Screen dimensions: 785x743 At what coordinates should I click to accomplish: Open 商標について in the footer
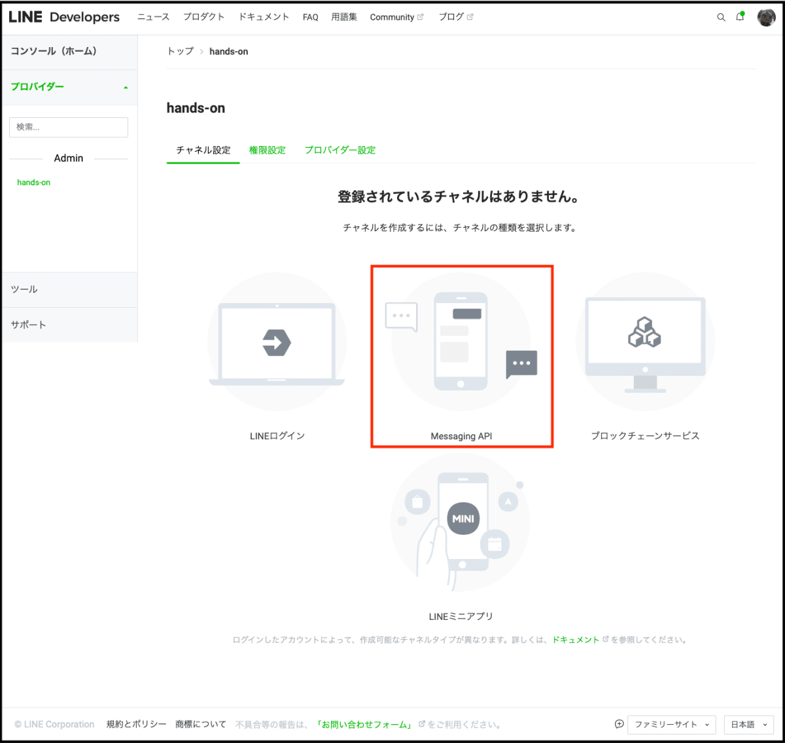(201, 724)
